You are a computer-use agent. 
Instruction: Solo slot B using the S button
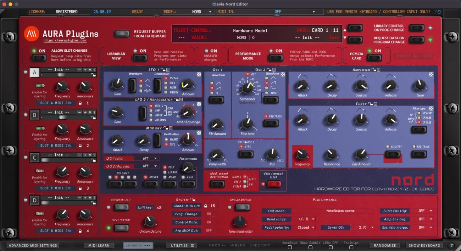[x=94, y=112]
